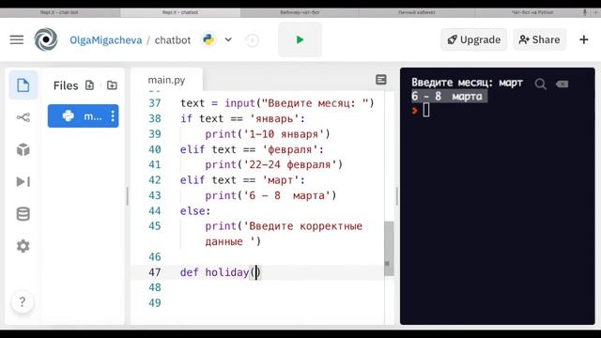Click the Python language icon
Image resolution: width=601 pixels, height=338 pixels.
point(208,39)
